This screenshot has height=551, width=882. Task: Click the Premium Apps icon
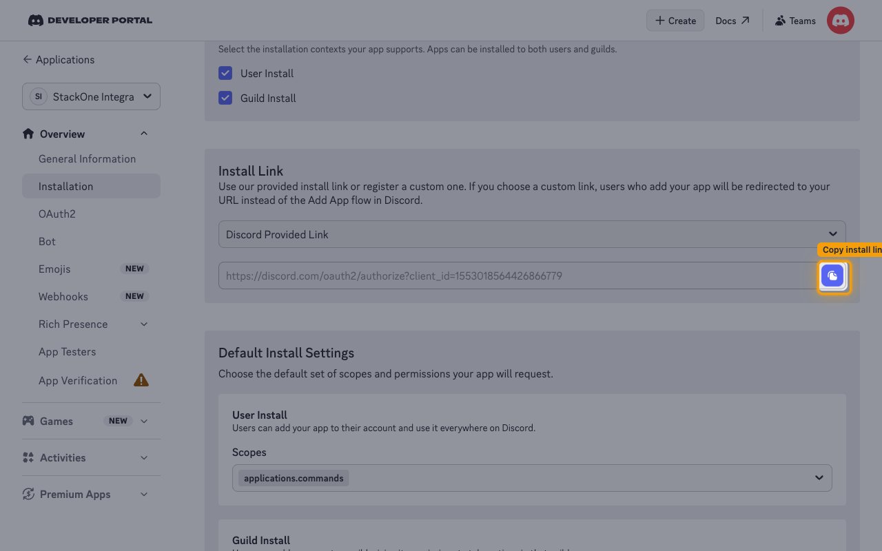point(28,494)
